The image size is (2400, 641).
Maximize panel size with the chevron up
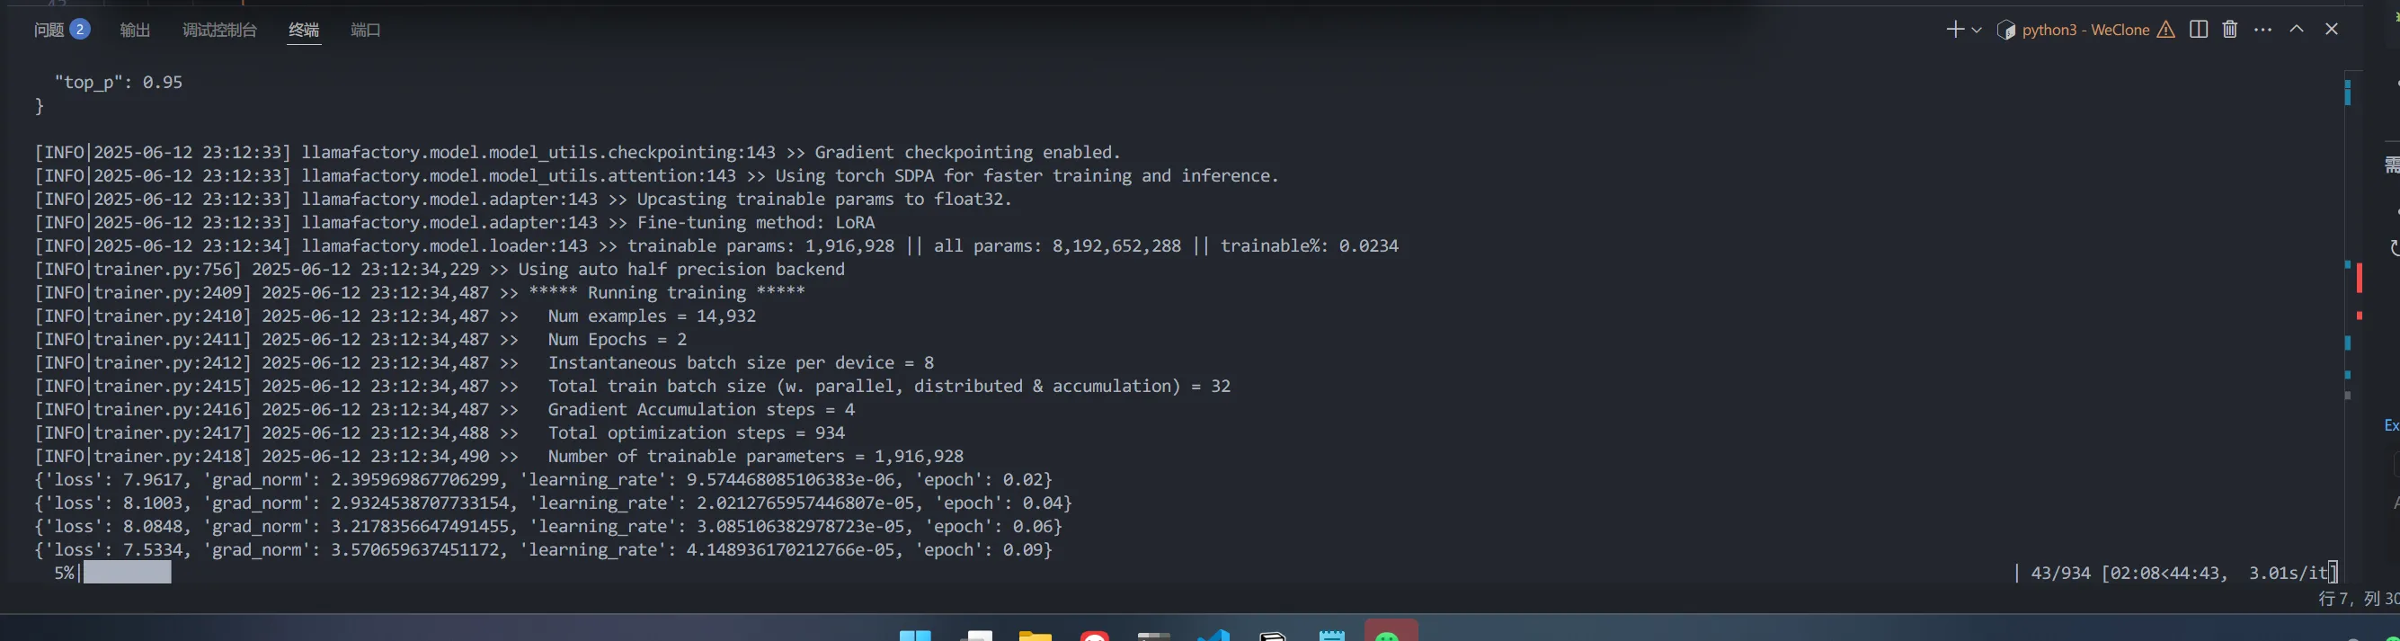[x=2297, y=30]
